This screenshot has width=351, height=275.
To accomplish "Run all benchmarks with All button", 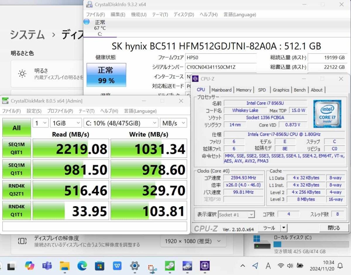I will point(17,128).
